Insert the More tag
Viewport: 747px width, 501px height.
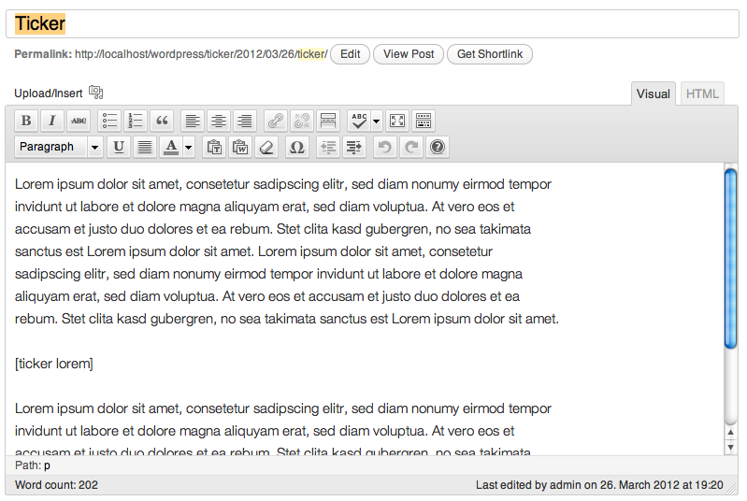(328, 121)
